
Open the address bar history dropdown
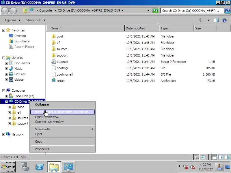pos(148,11)
